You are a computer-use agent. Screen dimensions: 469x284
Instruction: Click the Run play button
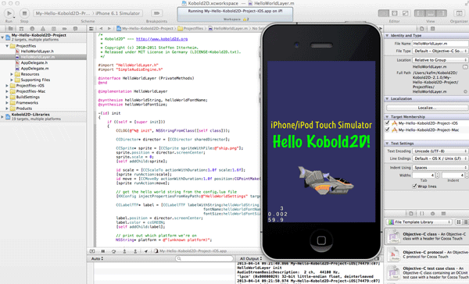point(9,13)
